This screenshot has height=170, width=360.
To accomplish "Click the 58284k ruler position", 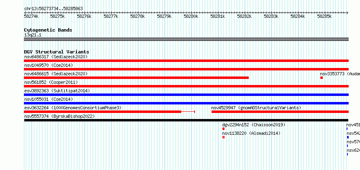I will [298, 16].
